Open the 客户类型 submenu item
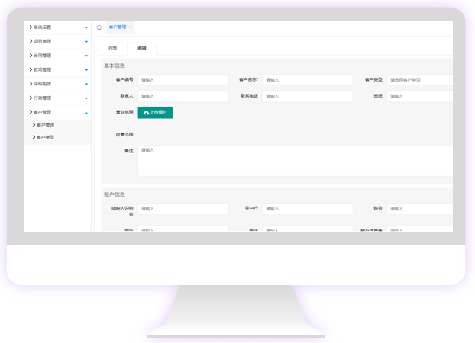The image size is (475, 343). (x=45, y=138)
